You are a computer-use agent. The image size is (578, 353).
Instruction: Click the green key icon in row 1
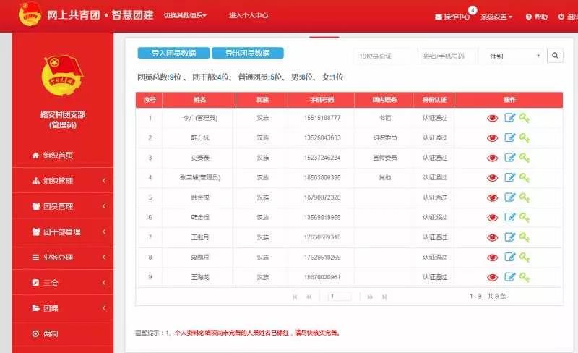pyautogui.click(x=525, y=118)
